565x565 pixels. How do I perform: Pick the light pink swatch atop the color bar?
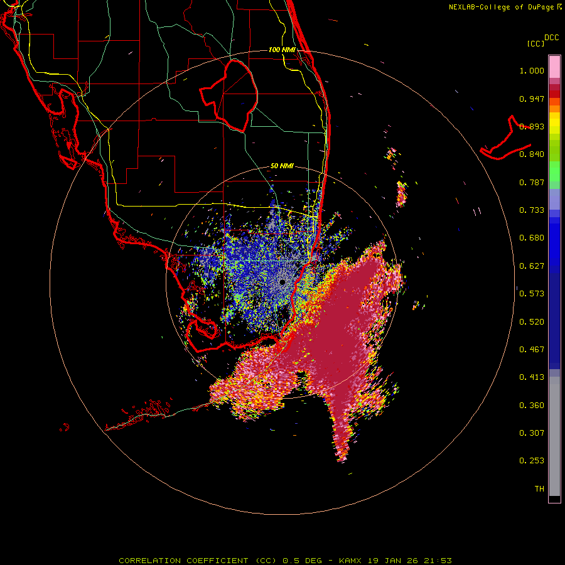(x=554, y=67)
